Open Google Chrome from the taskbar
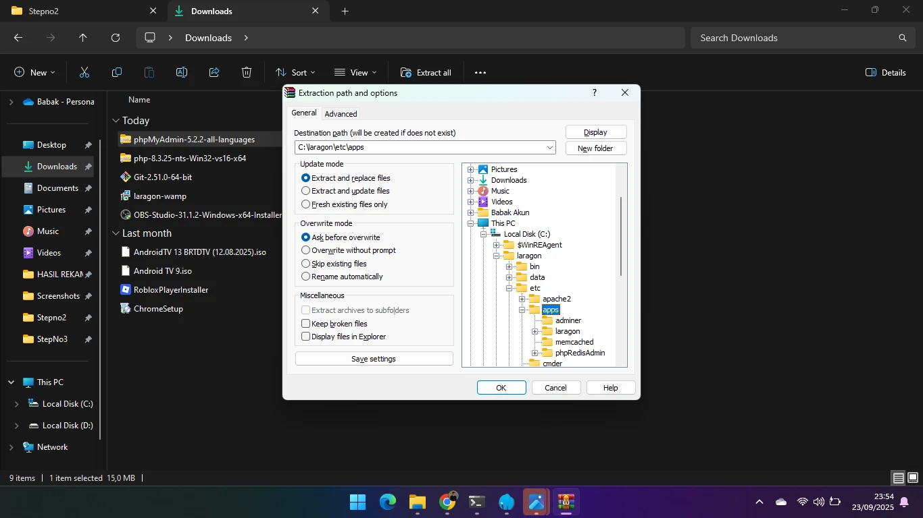 [x=447, y=502]
